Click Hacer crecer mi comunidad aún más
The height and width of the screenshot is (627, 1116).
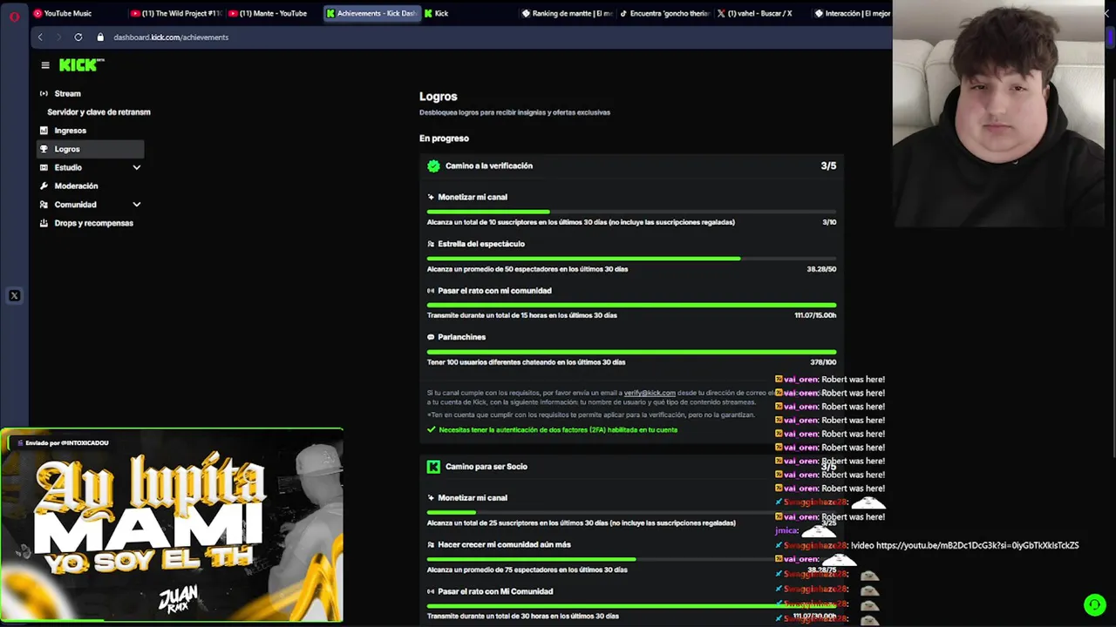click(504, 545)
